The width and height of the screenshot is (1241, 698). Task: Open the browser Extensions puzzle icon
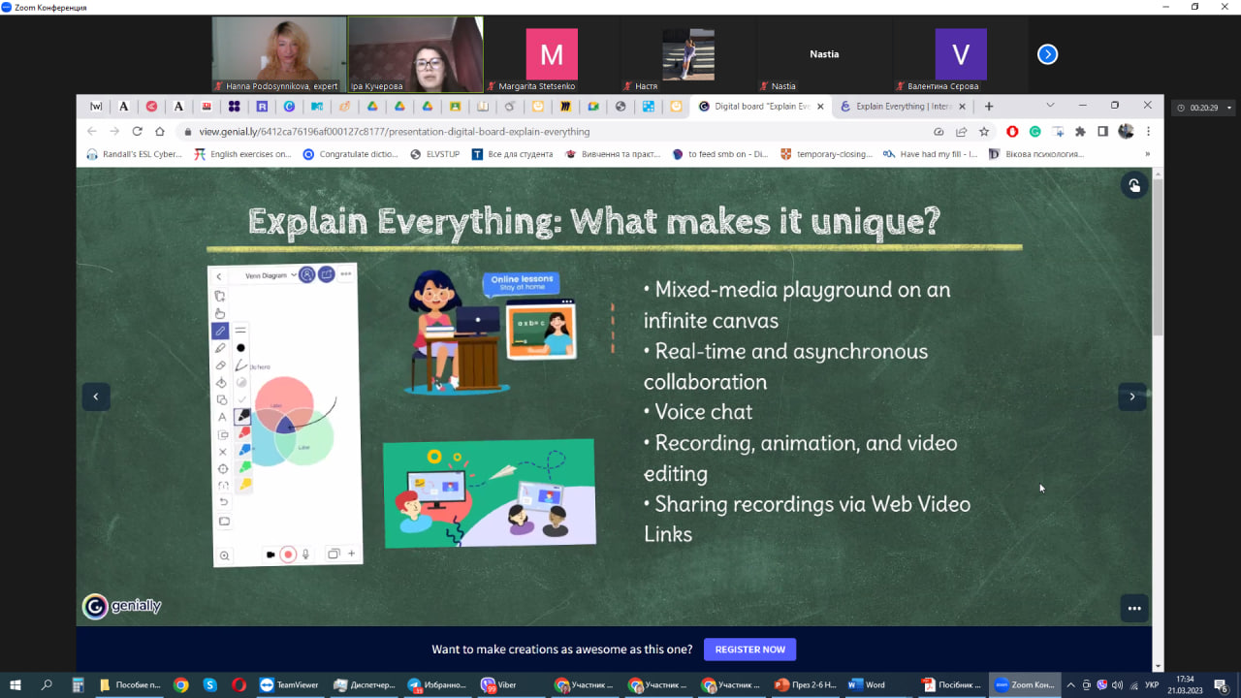pyautogui.click(x=1080, y=132)
